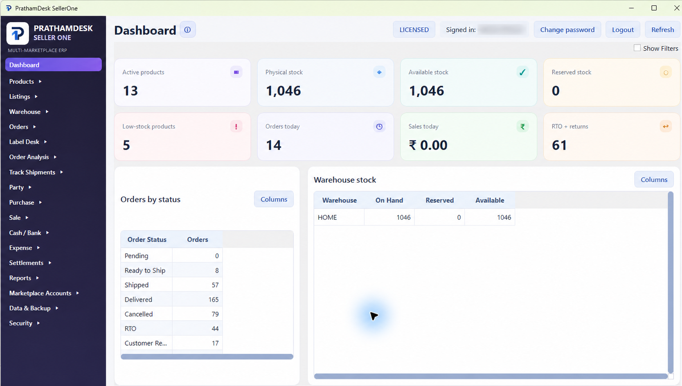Expand the Cash / Bank menu arrow
Image resolution: width=682 pixels, height=386 pixels.
(47, 233)
